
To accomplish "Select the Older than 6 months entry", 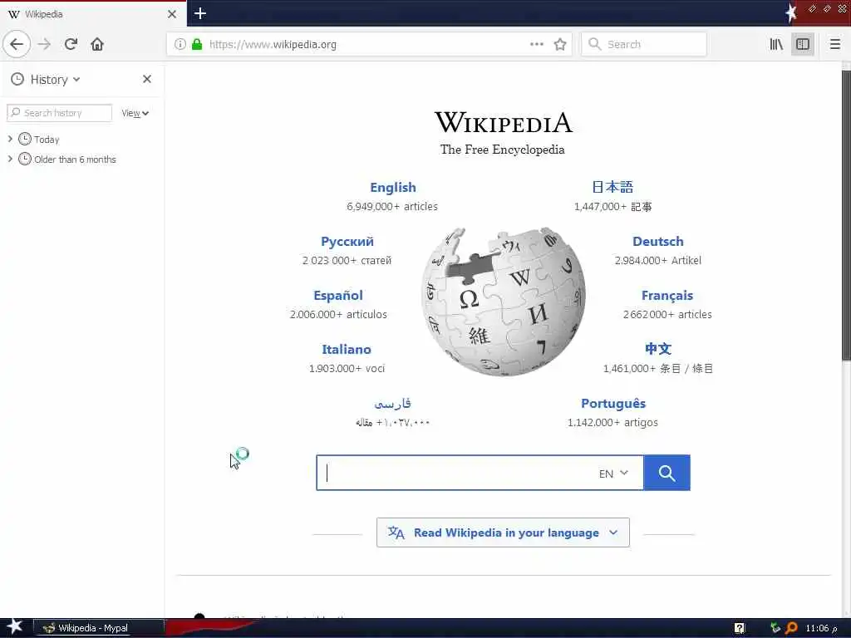I will click(75, 159).
